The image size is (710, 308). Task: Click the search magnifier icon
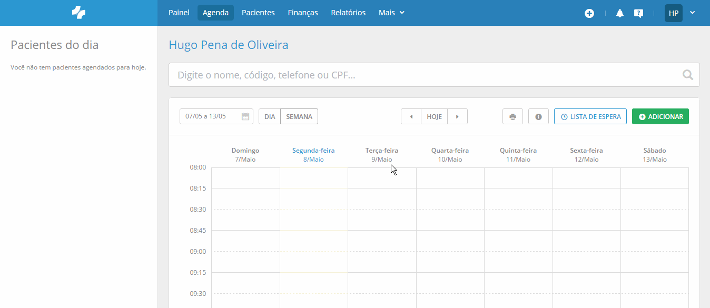pos(687,74)
